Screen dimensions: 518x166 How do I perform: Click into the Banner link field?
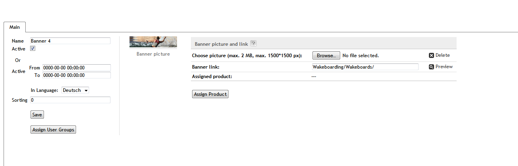(365, 67)
